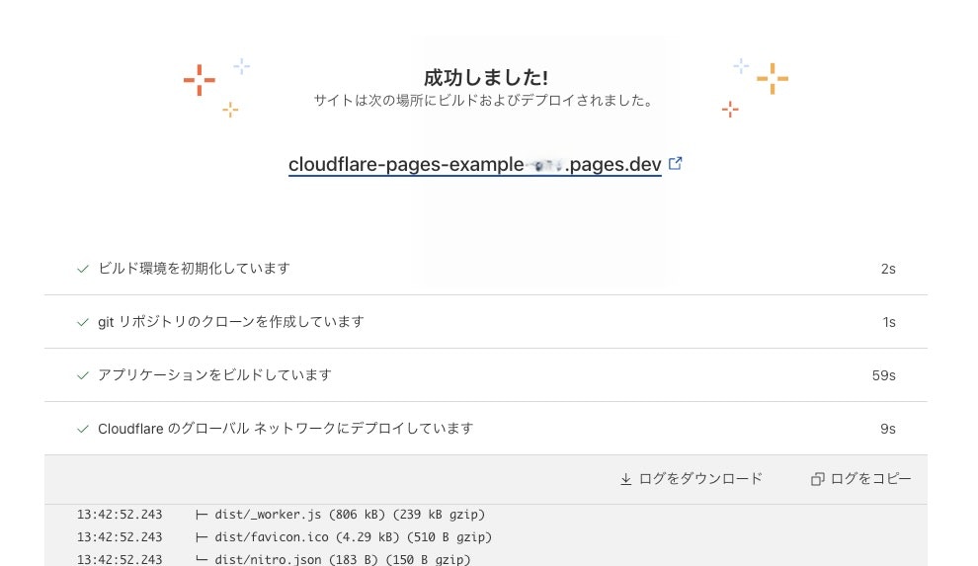Viewport: 978px width, 566px height.
Task: Click the checkmark icon beside git リポジトリ step
Action: pyautogui.click(x=82, y=322)
